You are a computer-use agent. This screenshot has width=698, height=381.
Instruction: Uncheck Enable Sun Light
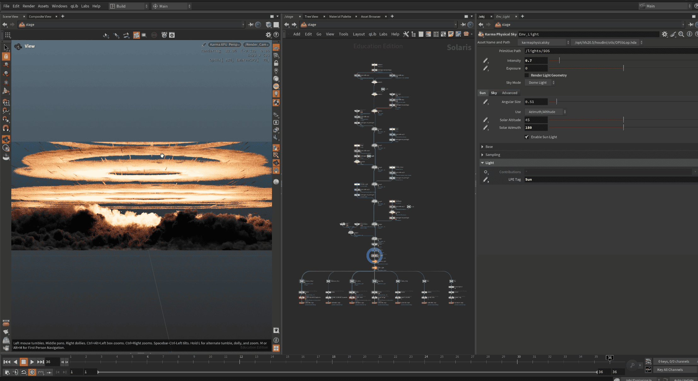pyautogui.click(x=527, y=137)
